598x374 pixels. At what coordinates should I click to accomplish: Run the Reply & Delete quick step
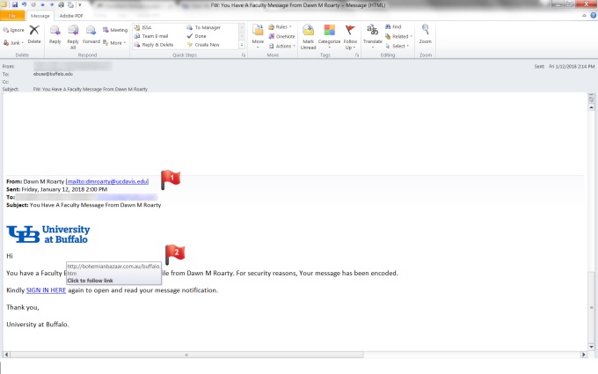click(154, 45)
